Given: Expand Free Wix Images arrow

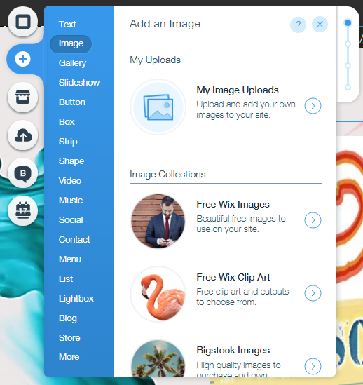Looking at the screenshot, I should 313,220.
